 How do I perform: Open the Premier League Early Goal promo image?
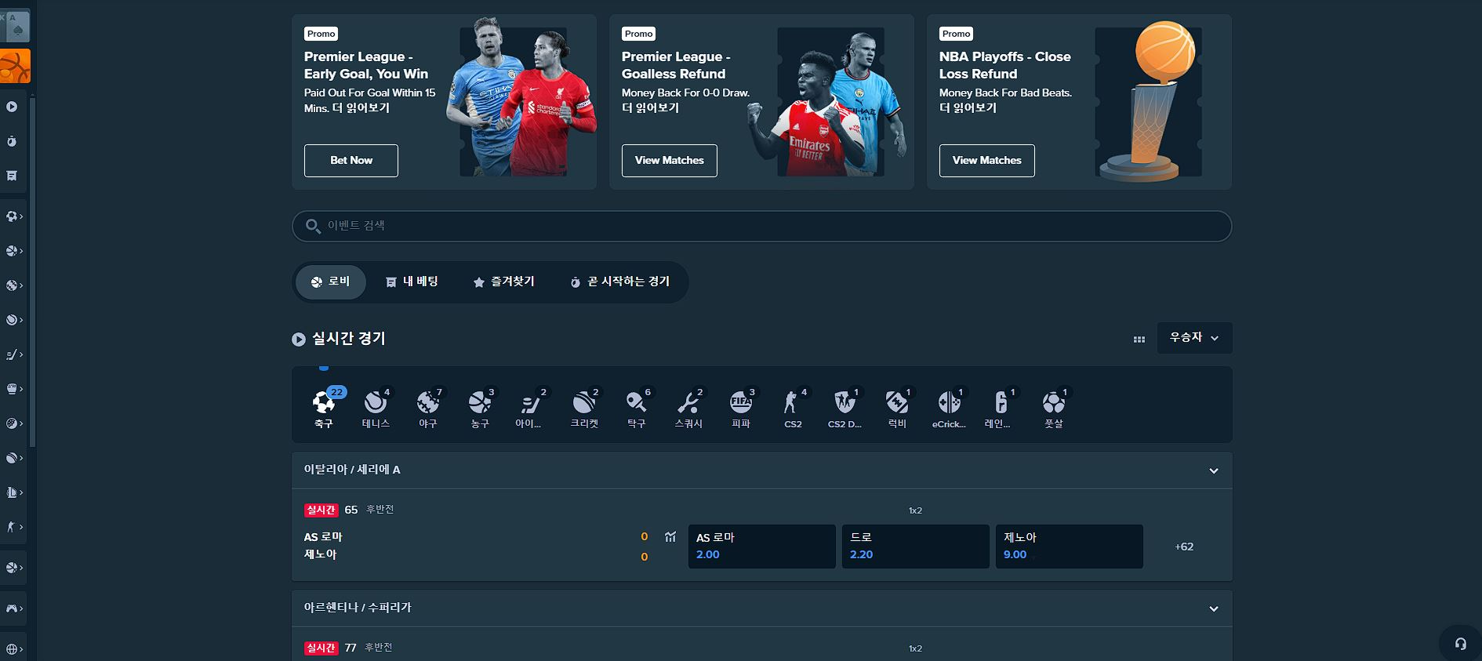[x=521, y=98]
